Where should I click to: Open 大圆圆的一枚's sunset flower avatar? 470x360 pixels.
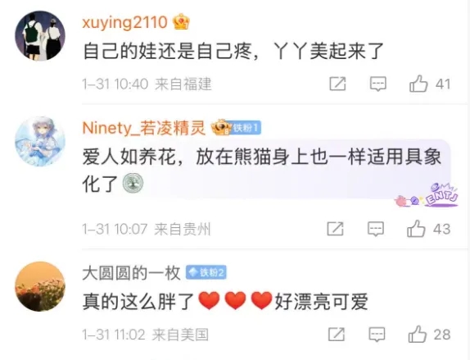[x=40, y=286]
